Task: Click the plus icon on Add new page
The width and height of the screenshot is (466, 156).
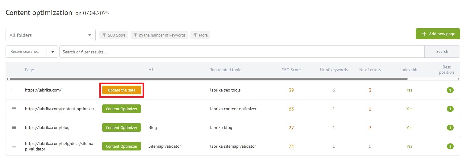Action: [x=424, y=34]
